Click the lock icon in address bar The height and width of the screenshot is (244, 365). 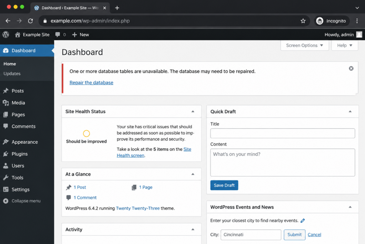(45, 21)
